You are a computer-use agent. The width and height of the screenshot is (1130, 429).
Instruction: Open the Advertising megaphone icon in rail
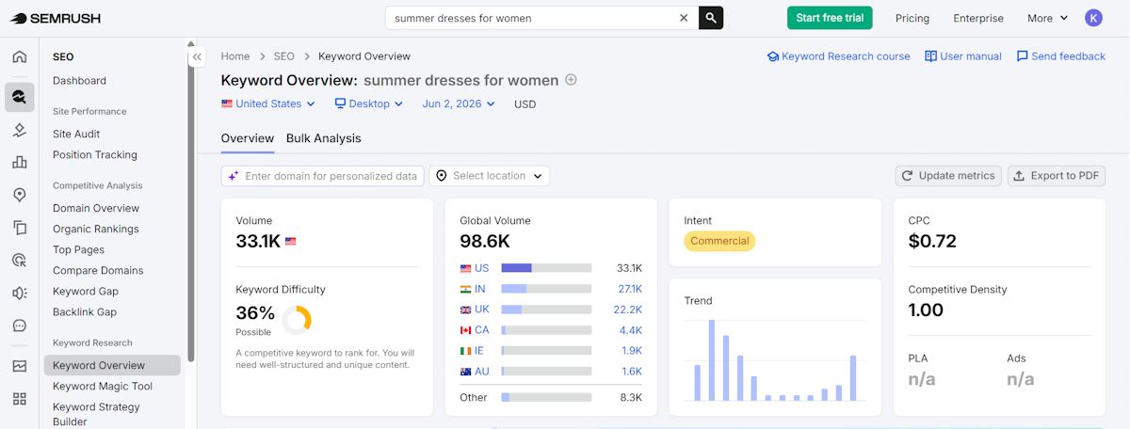pyautogui.click(x=19, y=293)
